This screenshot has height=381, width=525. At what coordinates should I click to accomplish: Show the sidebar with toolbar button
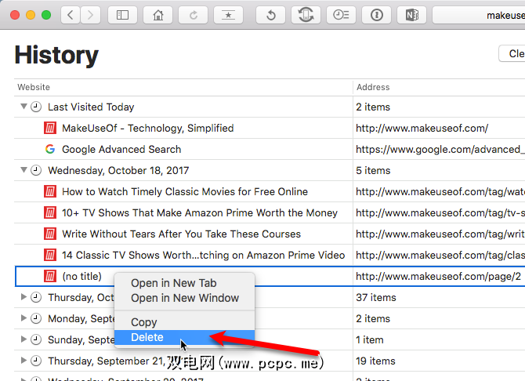[x=121, y=15]
